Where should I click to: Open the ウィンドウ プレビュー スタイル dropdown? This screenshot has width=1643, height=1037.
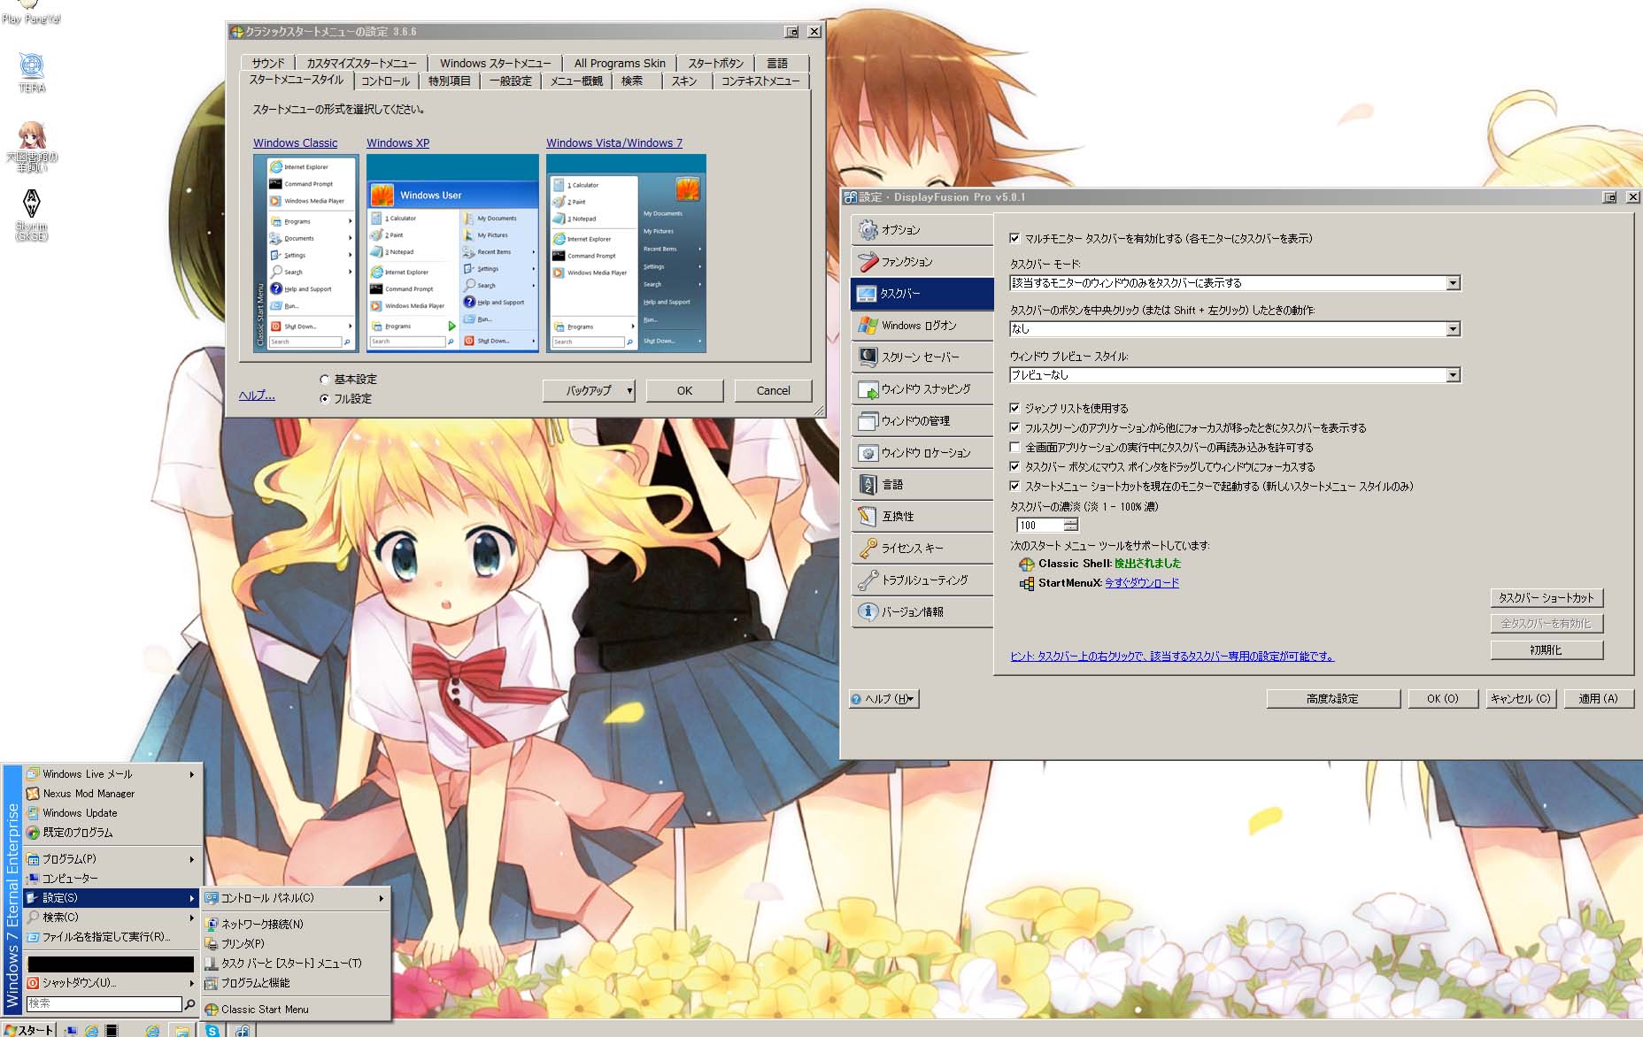1453,375
